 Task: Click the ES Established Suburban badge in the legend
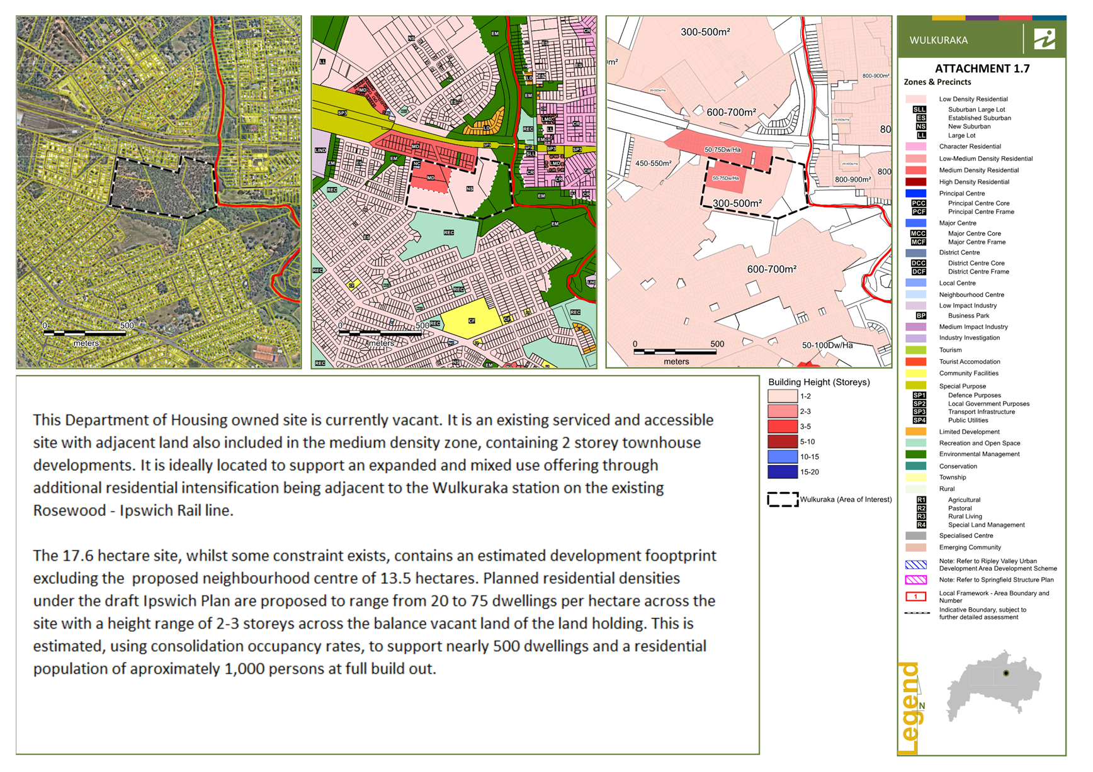point(920,118)
